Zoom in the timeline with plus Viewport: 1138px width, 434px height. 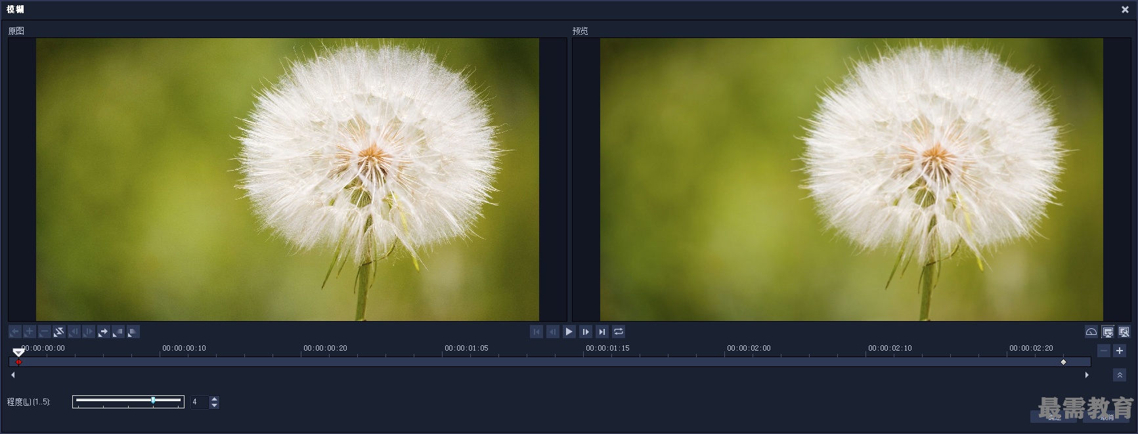coord(1120,351)
